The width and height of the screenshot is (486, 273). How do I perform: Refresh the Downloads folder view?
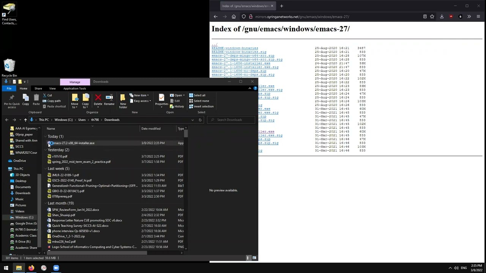click(x=200, y=120)
